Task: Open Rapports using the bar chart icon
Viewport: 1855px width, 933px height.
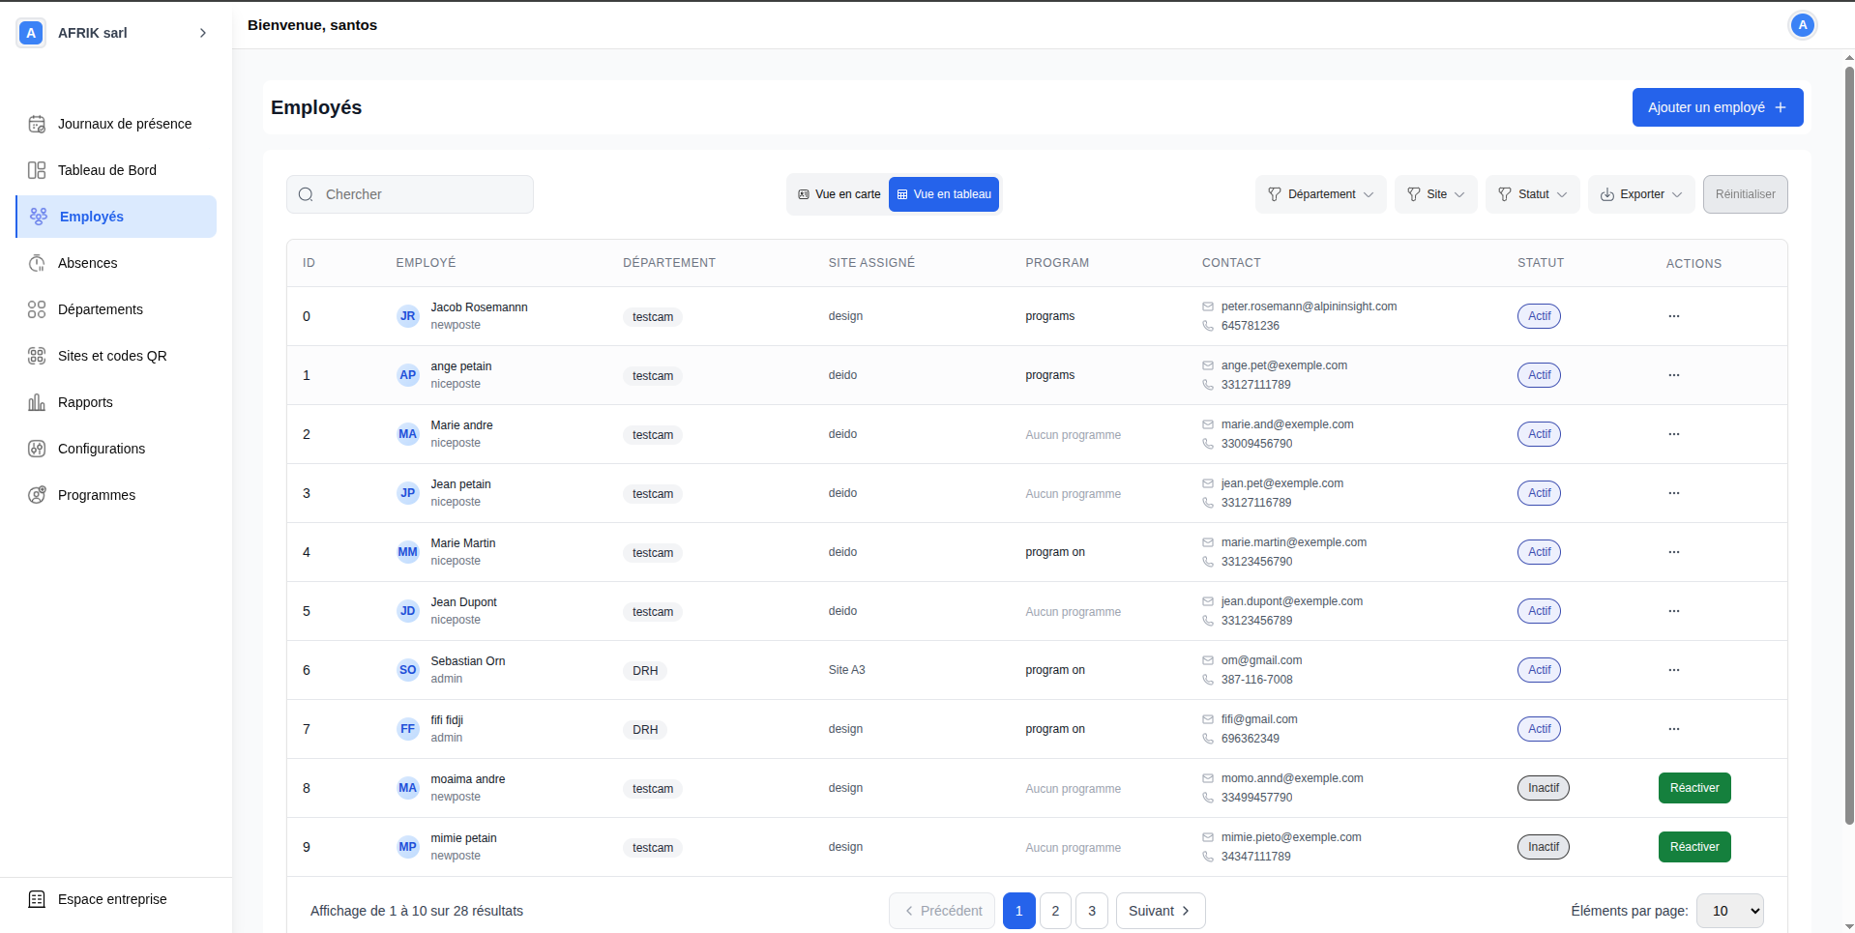Action: tap(37, 402)
